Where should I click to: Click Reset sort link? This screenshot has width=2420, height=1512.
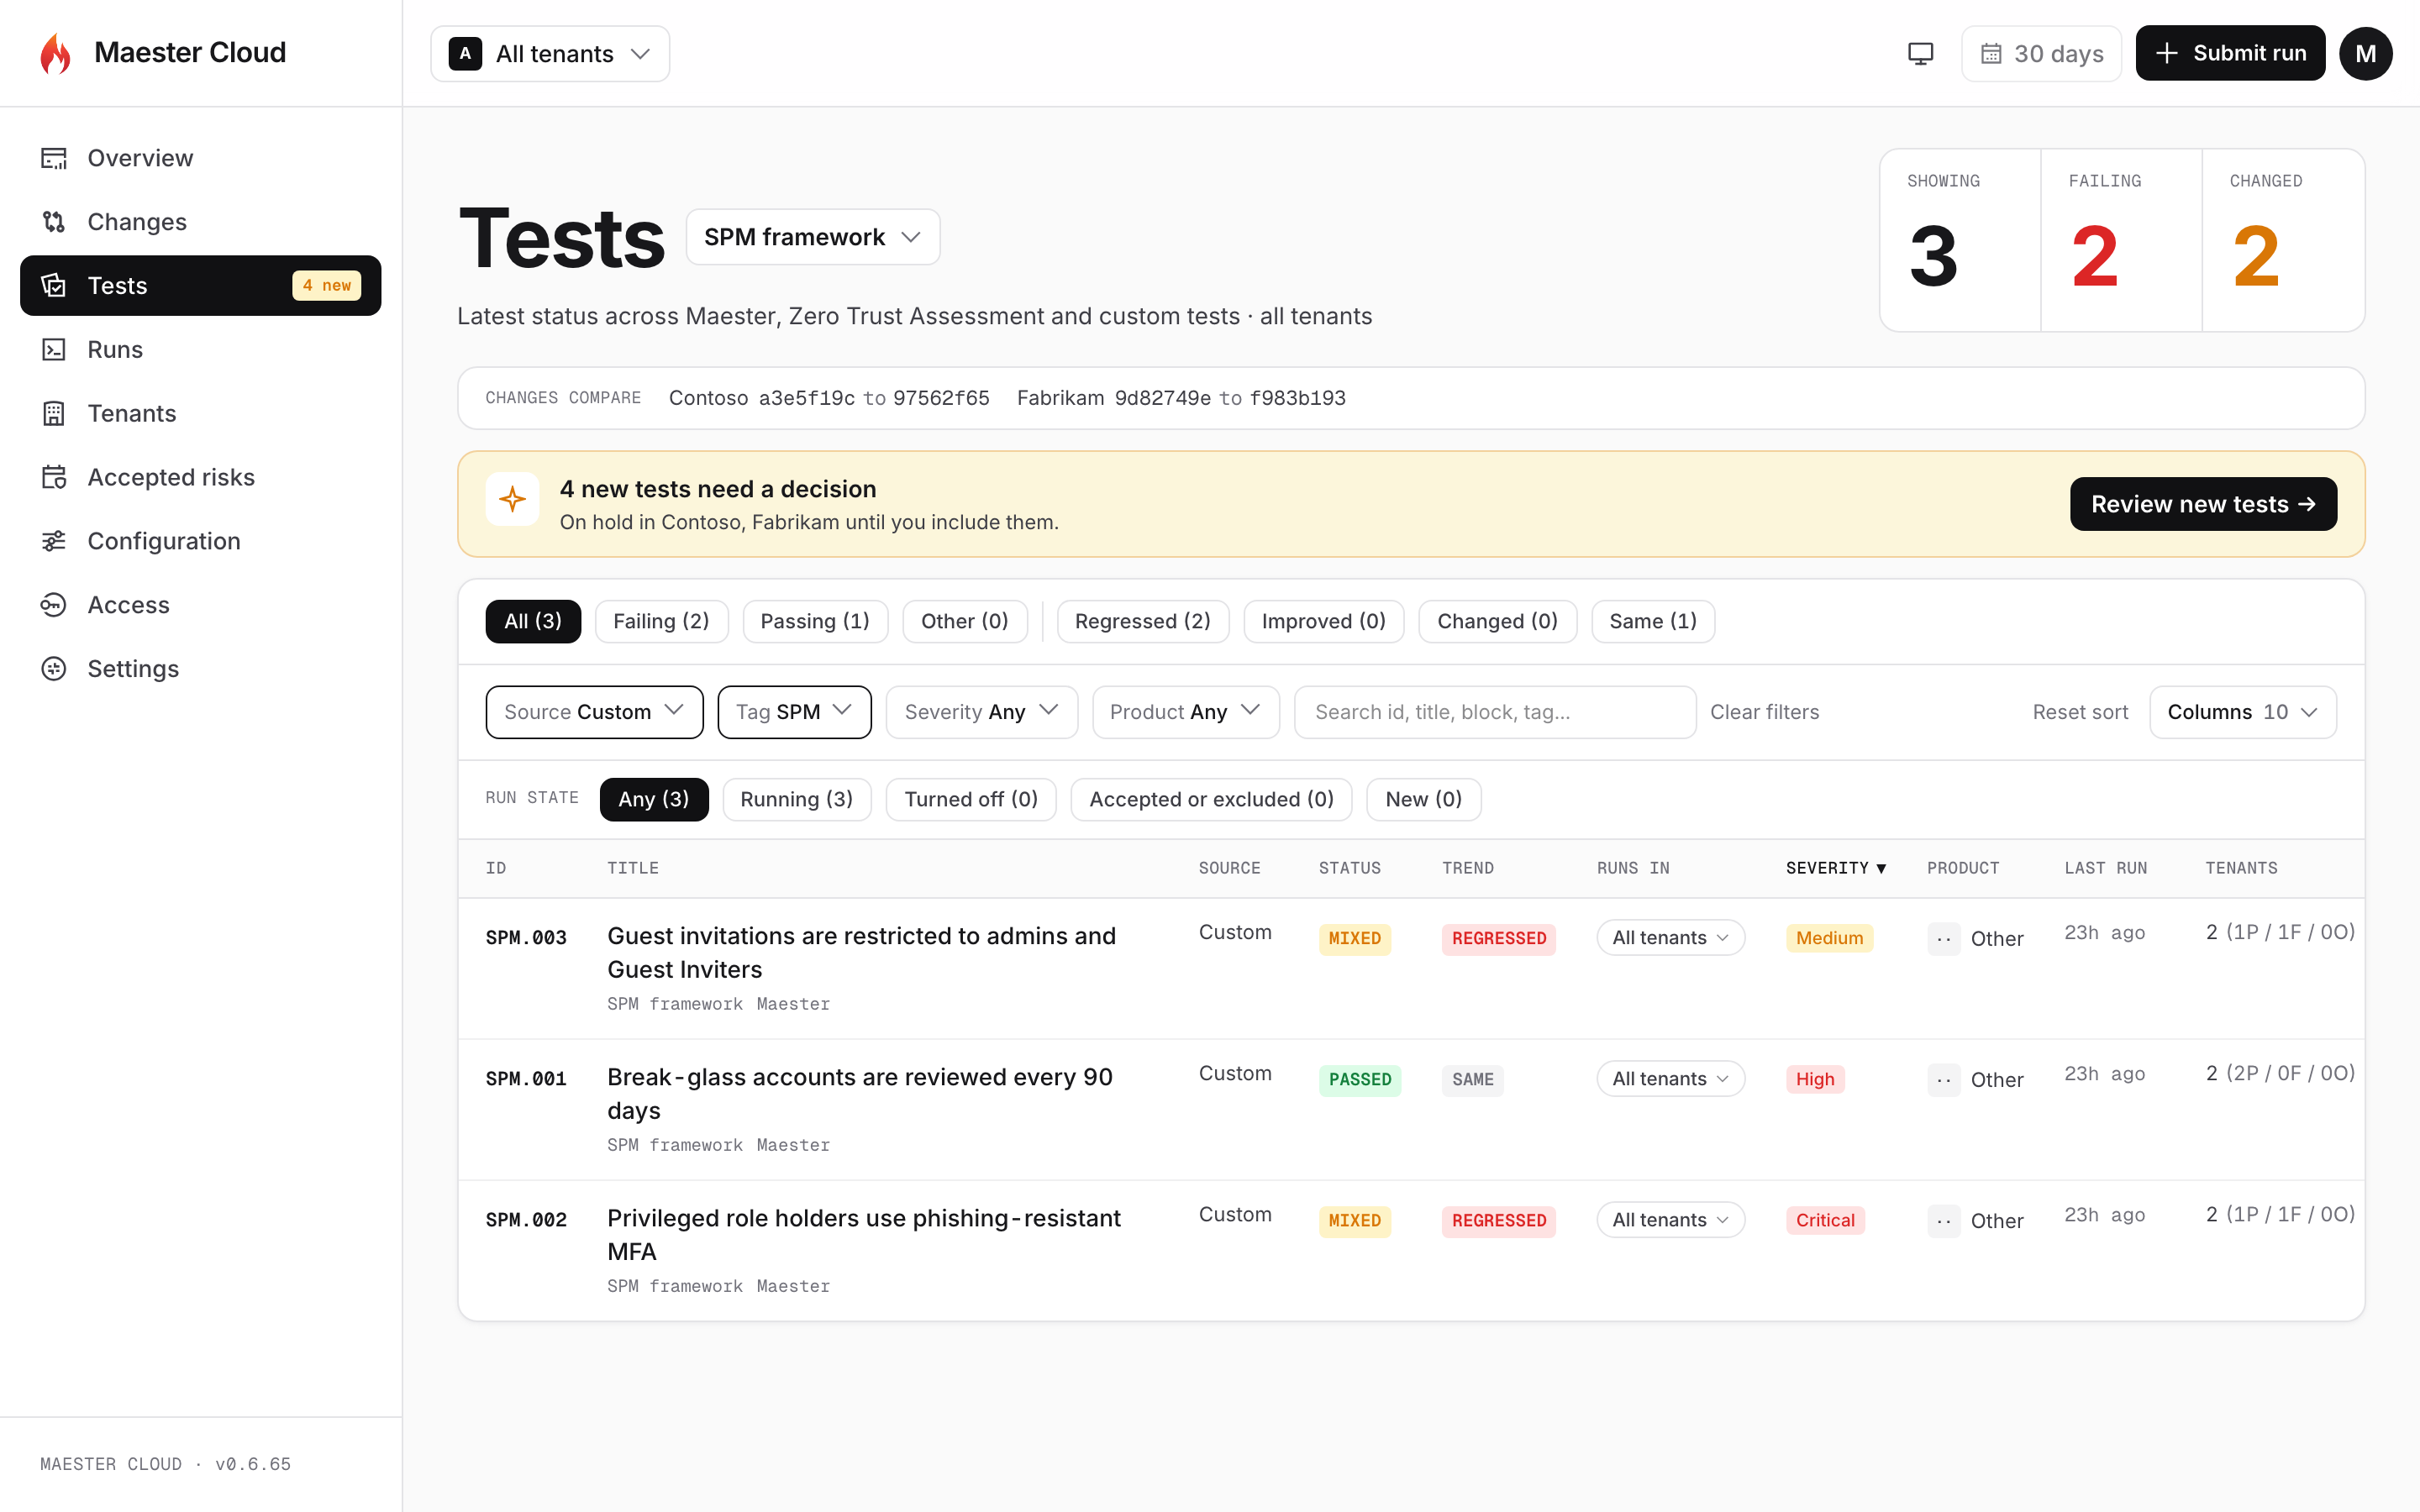point(2080,712)
